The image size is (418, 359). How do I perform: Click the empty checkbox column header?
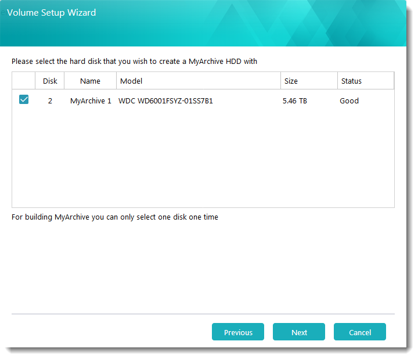[24, 81]
